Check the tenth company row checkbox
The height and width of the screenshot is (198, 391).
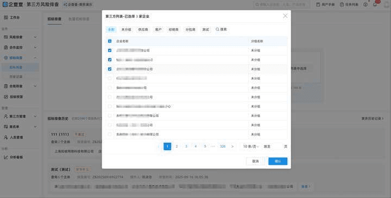pos(110,134)
